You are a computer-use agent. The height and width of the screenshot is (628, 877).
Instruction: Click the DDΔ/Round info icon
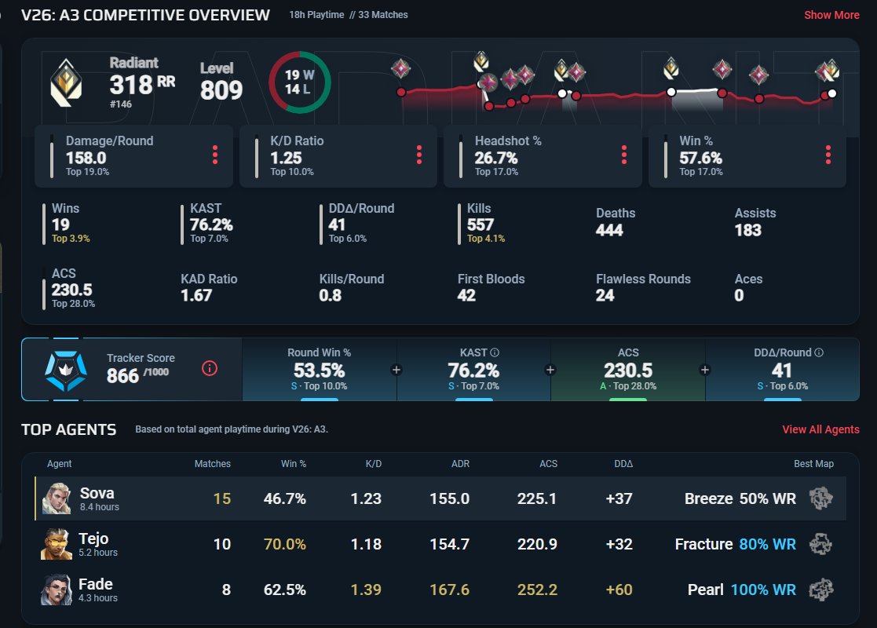819,352
